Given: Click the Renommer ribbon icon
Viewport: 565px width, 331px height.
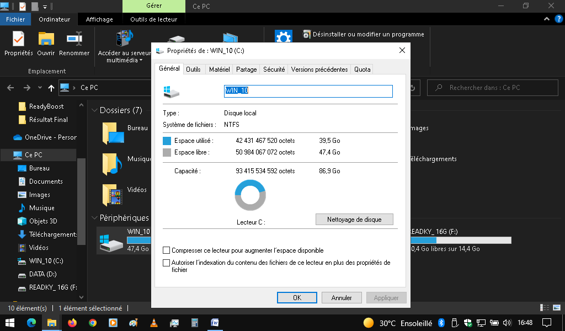Looking at the screenshot, I should [74, 43].
